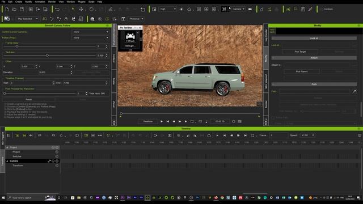Viewport: 363px width, 204px height.
Task: Toggle the Follow Path checkbox in the Modify panel
Action: click(273, 117)
